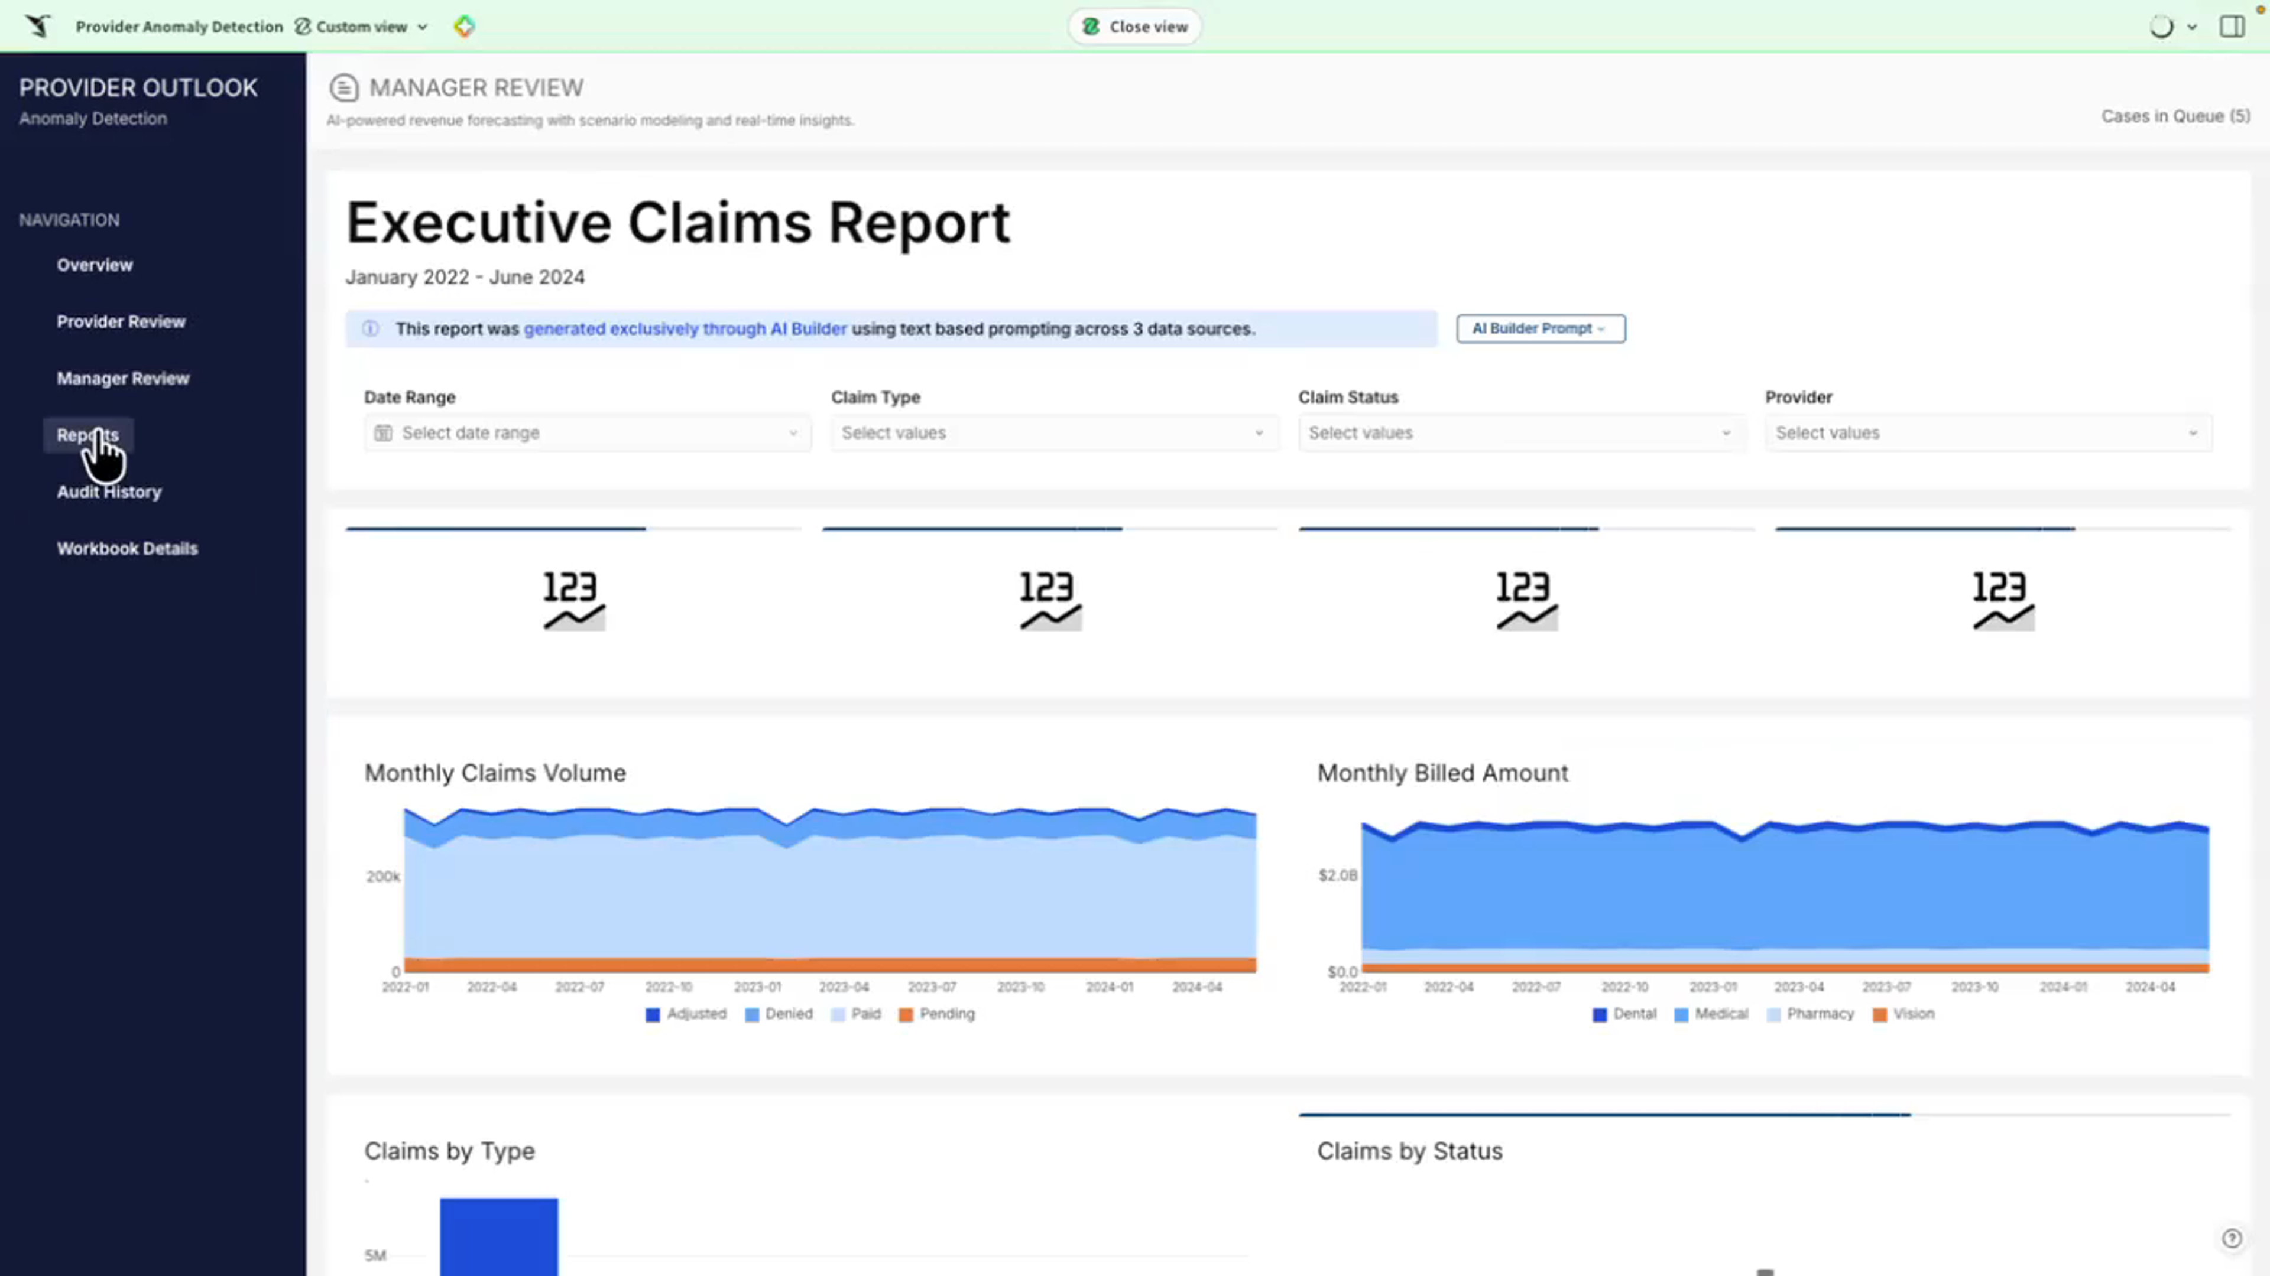The image size is (2270, 1276).
Task: Click the January 2022 - June 2024 text
Action: click(465, 278)
